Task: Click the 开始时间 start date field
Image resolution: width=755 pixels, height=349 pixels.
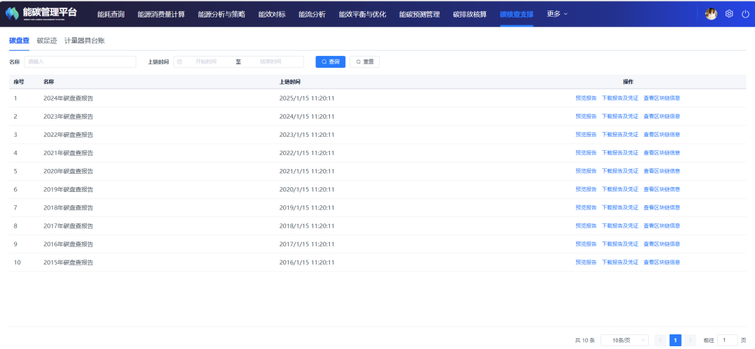Action: pyautogui.click(x=206, y=62)
